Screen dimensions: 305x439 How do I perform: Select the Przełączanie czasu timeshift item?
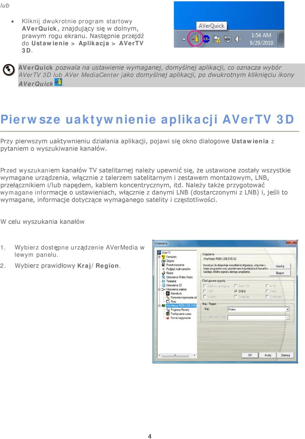pos(179,314)
